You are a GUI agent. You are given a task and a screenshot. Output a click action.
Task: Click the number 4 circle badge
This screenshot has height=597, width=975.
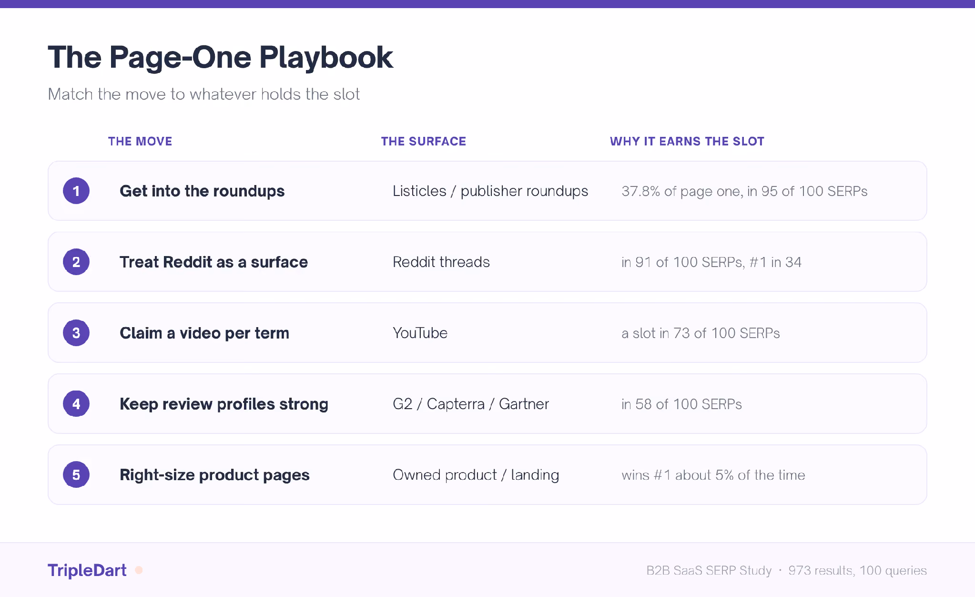click(x=76, y=404)
